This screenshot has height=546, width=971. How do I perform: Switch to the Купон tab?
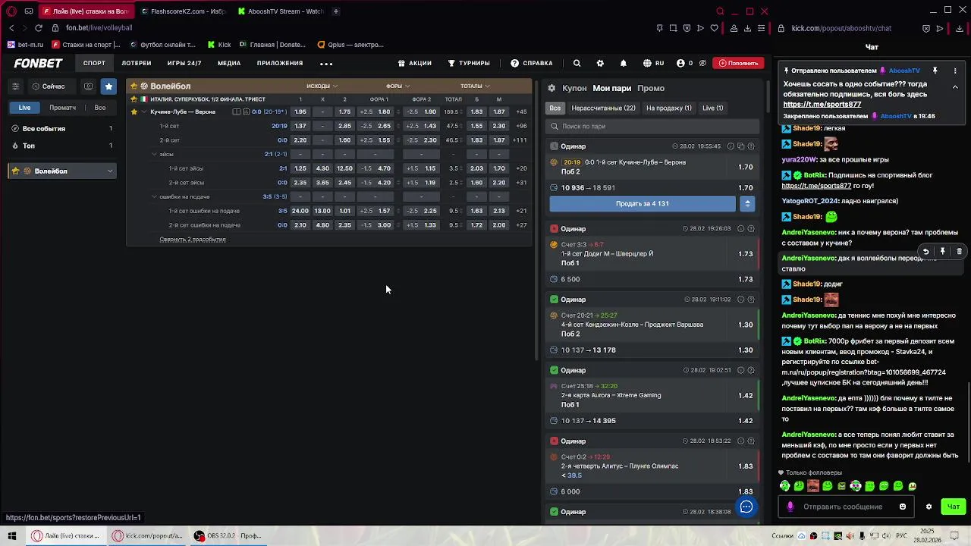pyautogui.click(x=574, y=88)
